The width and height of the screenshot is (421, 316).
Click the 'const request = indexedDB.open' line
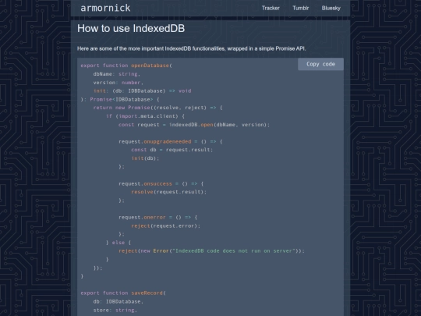click(194, 125)
